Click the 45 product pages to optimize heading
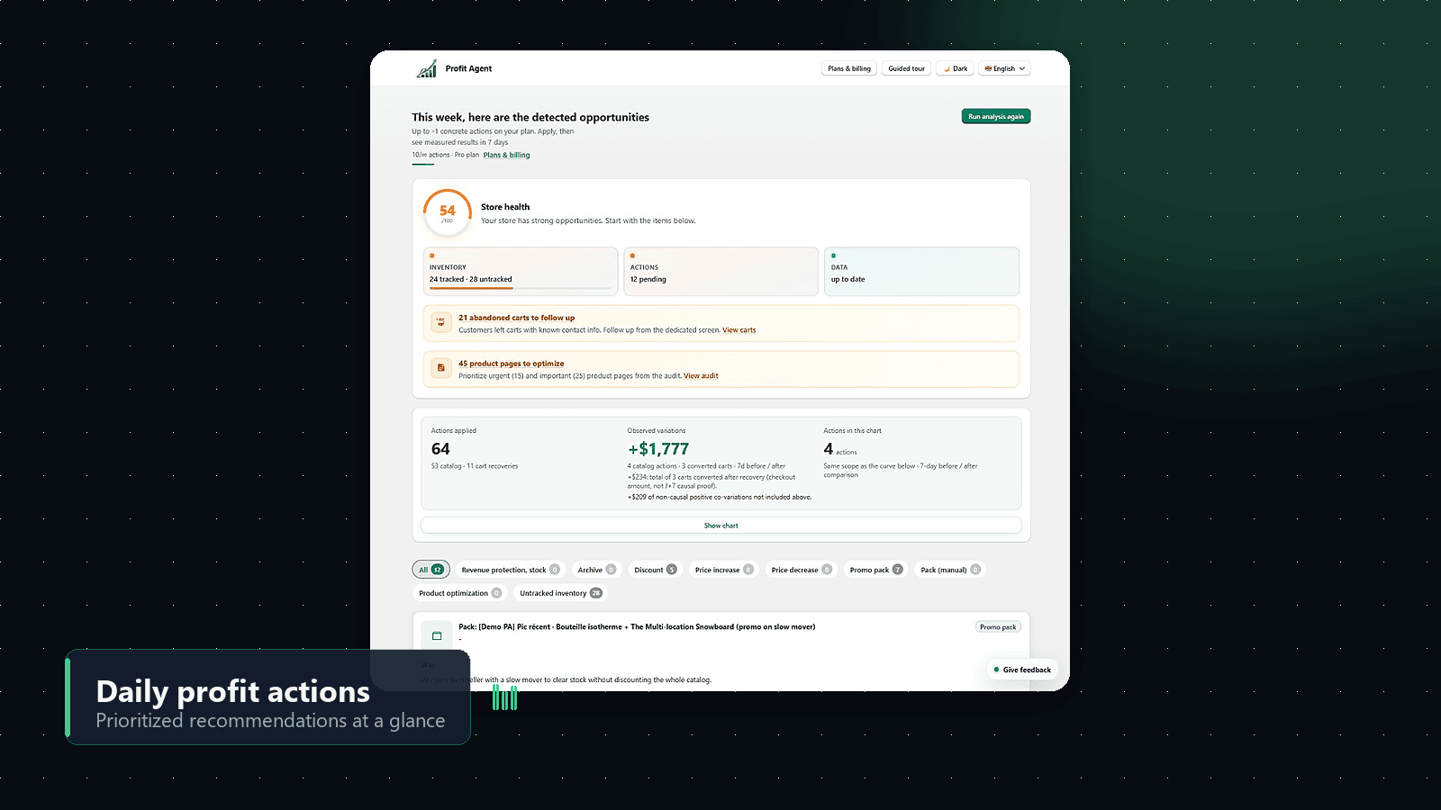The width and height of the screenshot is (1441, 810). tap(511, 364)
